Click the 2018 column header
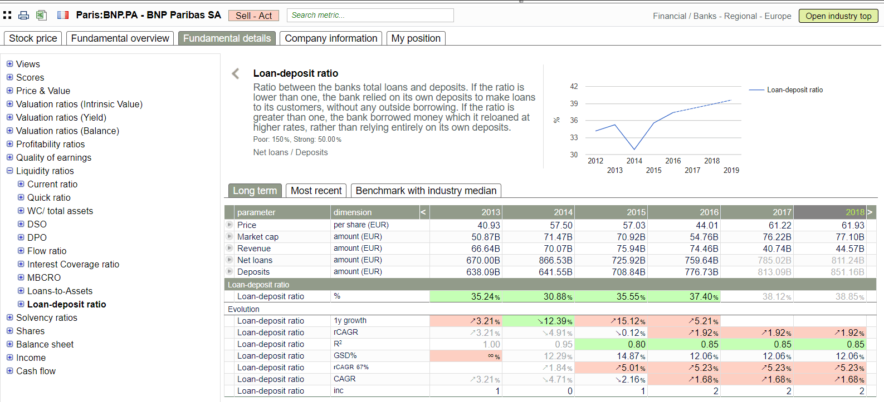 tap(829, 212)
